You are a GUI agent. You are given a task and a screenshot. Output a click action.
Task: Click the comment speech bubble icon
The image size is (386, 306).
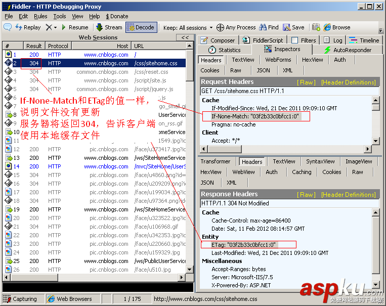[8, 27]
